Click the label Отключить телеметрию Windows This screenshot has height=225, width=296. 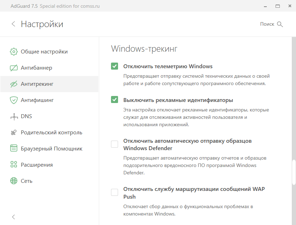168,66
